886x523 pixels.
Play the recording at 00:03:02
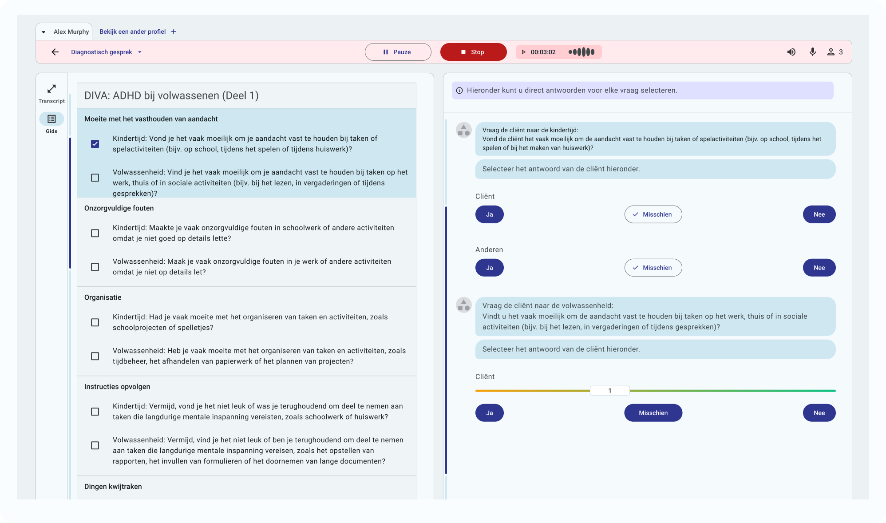coord(523,52)
